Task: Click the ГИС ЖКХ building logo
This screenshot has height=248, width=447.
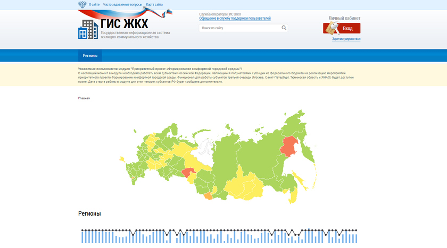Action: (88, 30)
